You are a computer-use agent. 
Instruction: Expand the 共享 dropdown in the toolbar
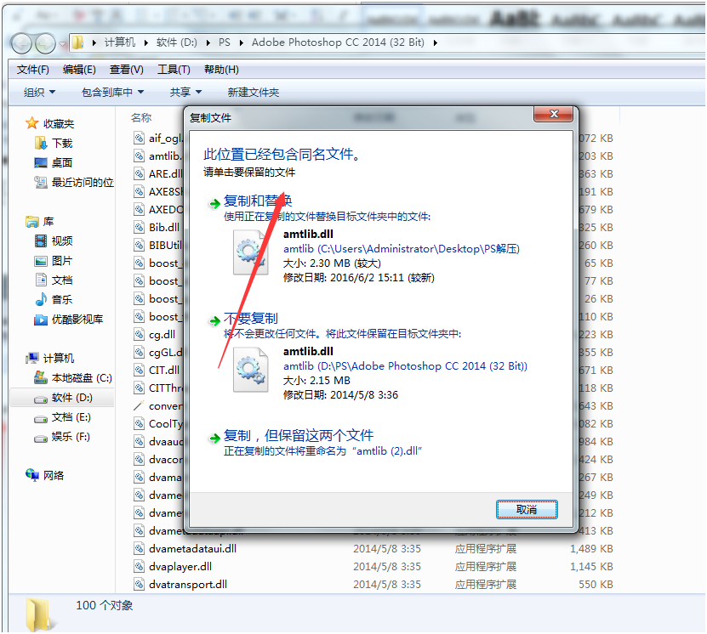[x=185, y=93]
